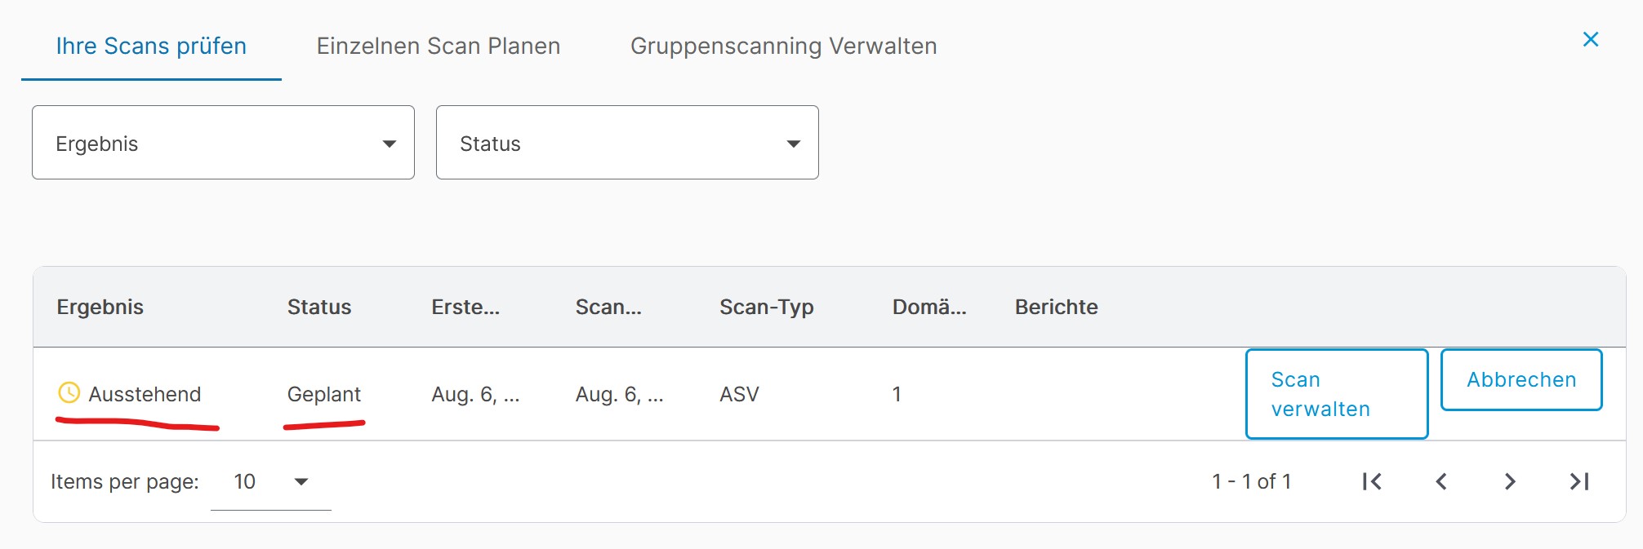Click the yellow clock Ausstehend icon
1643x549 pixels.
69,393
